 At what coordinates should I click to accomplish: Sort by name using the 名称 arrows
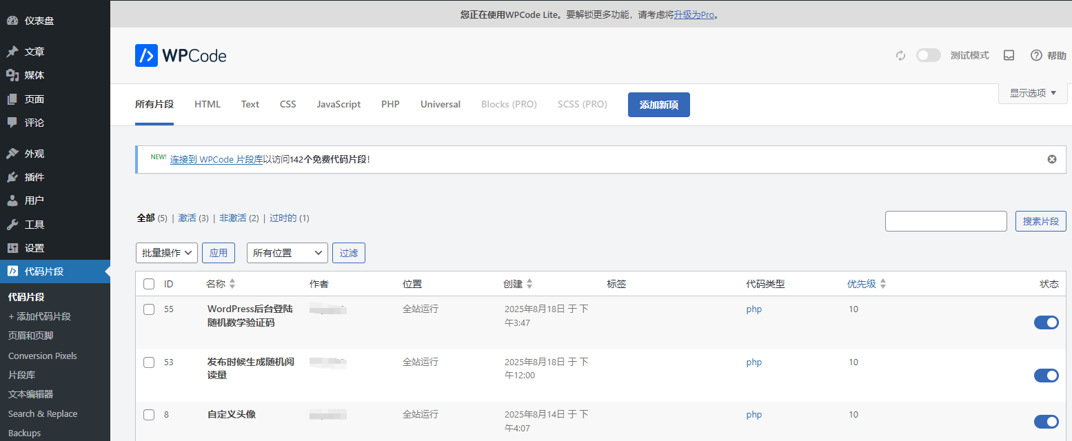click(x=232, y=284)
